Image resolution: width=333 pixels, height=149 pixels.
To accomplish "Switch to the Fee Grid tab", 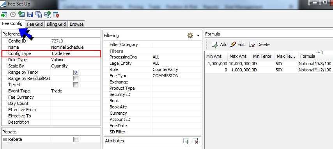I will (x=35, y=24).
